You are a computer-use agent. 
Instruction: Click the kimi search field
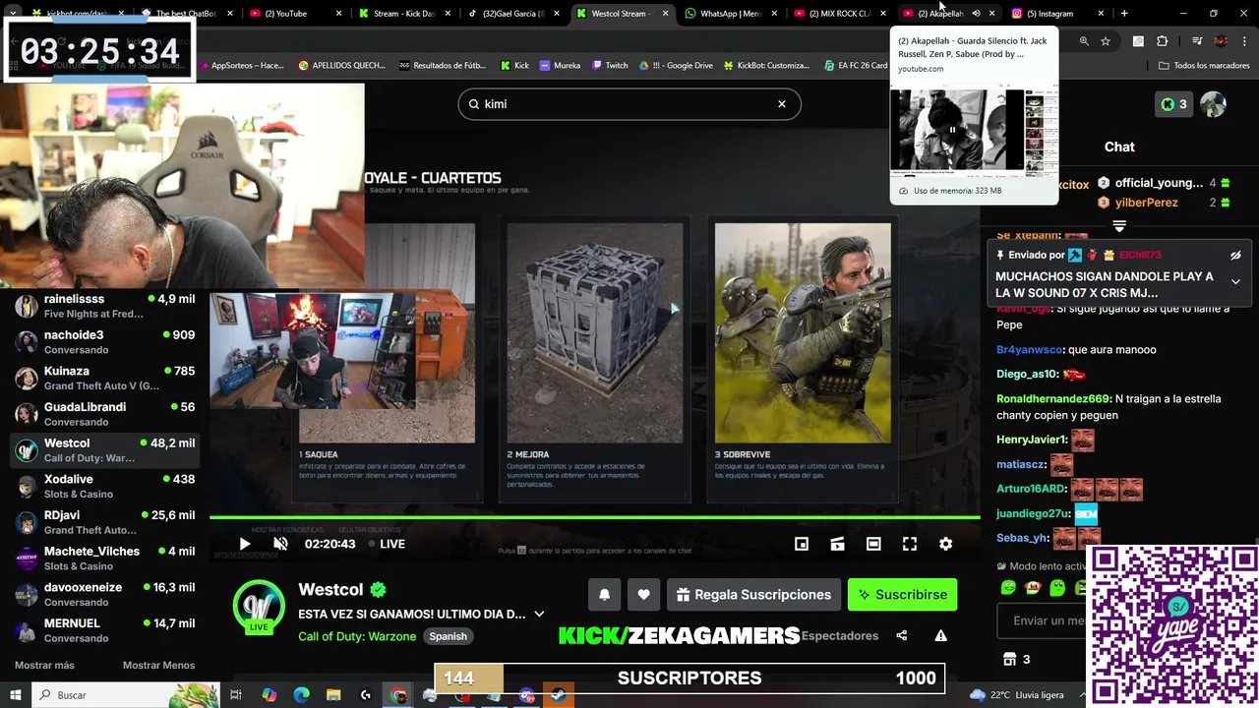click(629, 104)
